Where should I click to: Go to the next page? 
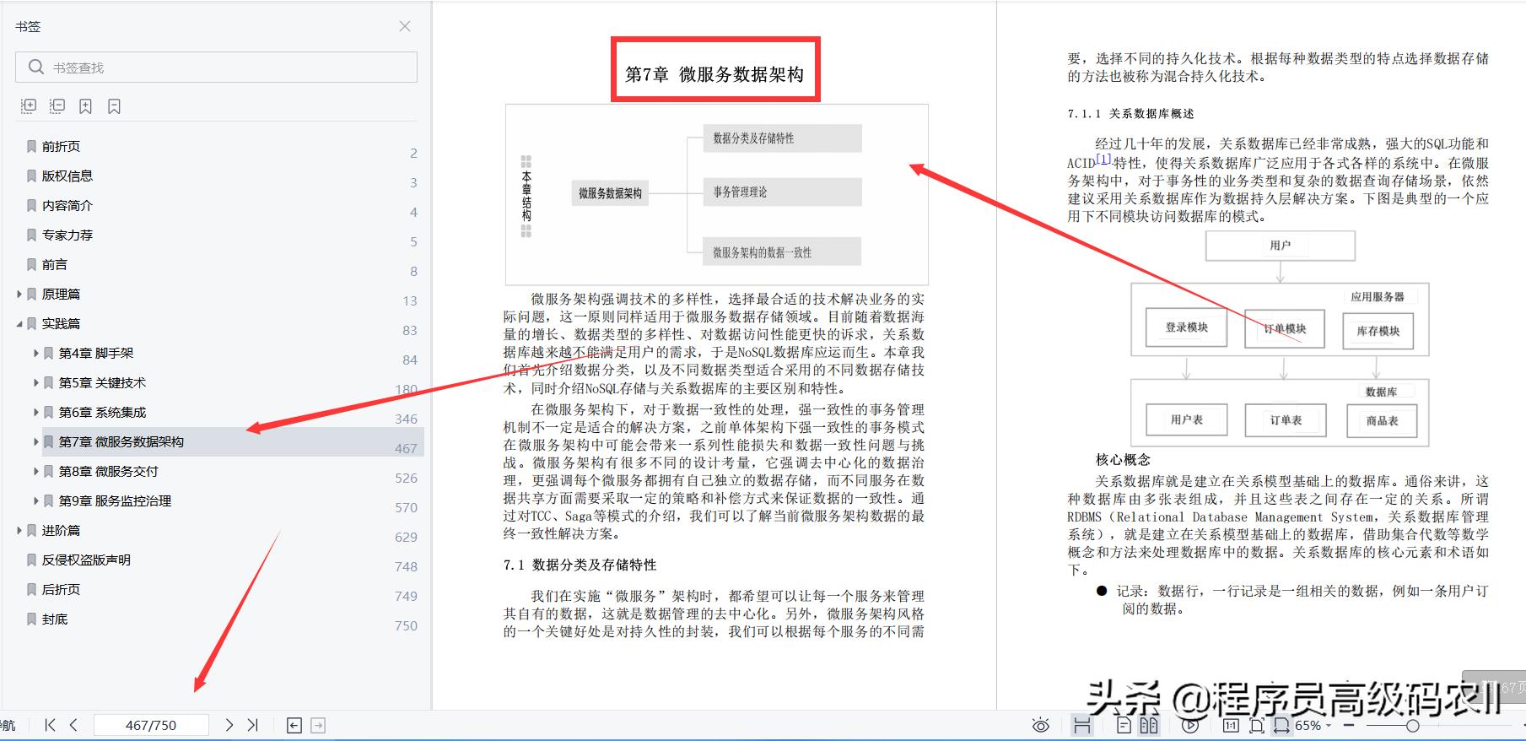(229, 725)
